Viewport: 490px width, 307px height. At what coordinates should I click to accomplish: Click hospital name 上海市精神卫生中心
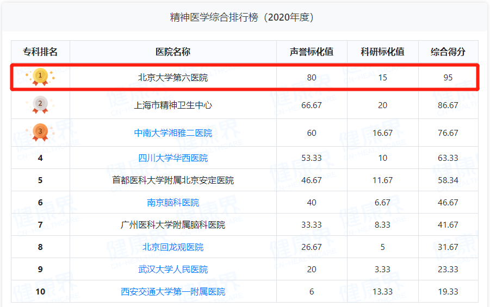click(173, 105)
